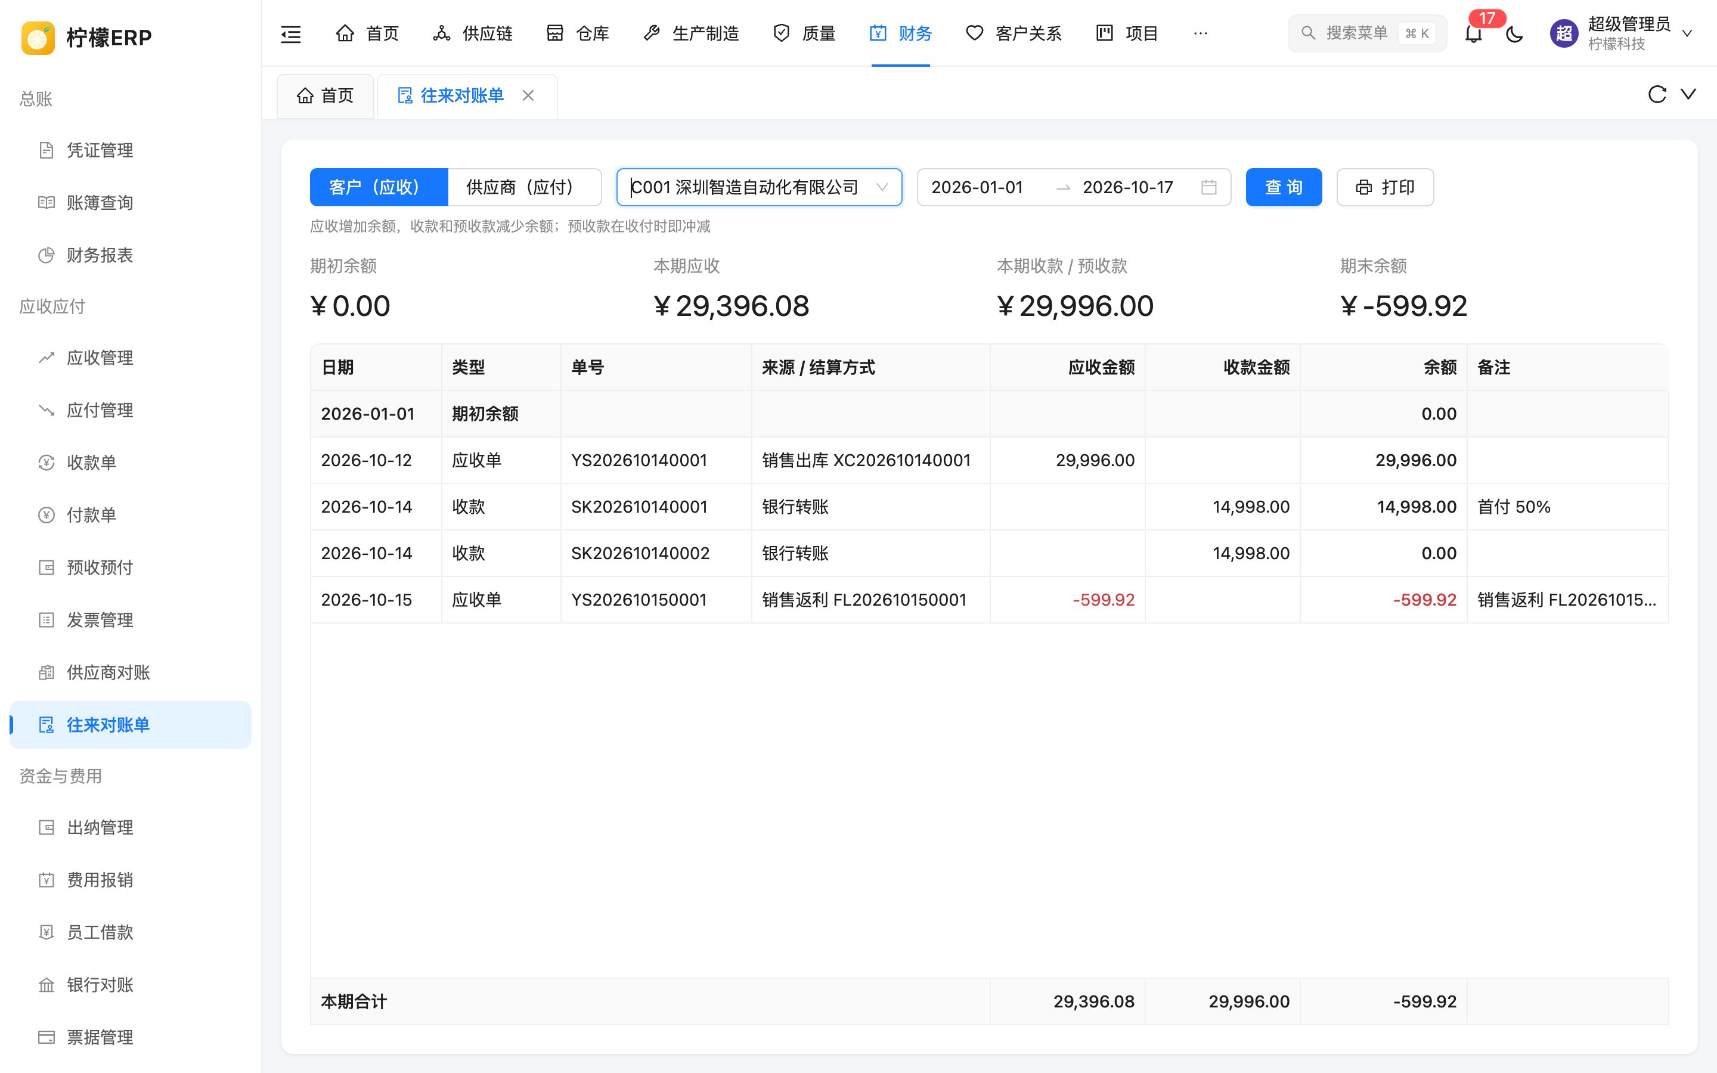Open 应收管理 in the sidebar
The height and width of the screenshot is (1073, 1717).
[x=131, y=358]
